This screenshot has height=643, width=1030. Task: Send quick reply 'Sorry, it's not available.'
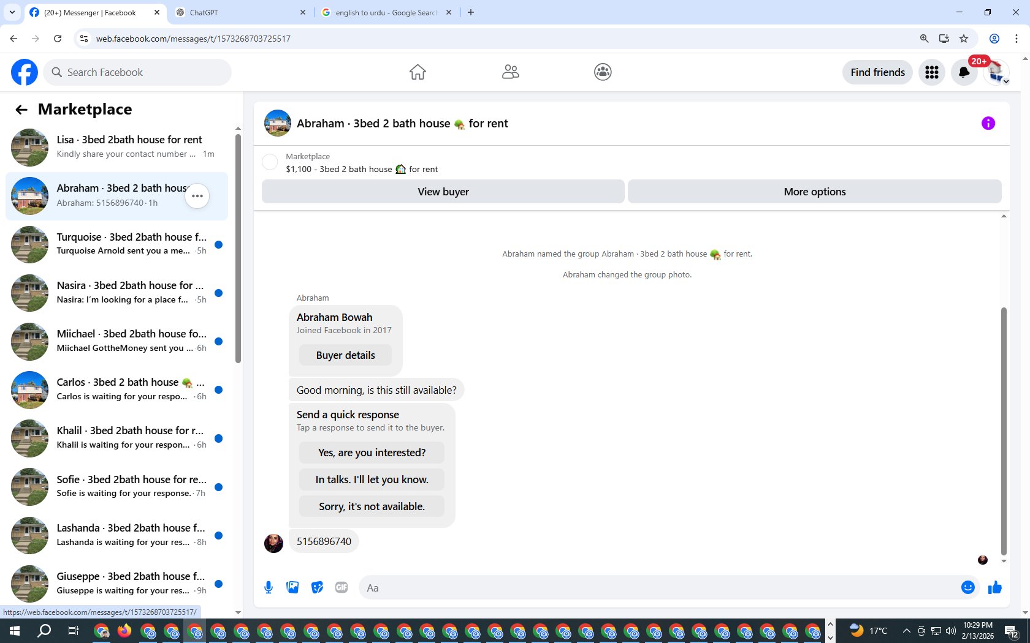[372, 506]
